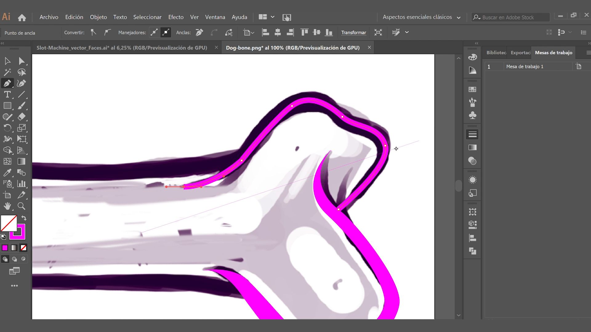Enable Draw Normal mode
This screenshot has height=332, width=591.
point(5,259)
